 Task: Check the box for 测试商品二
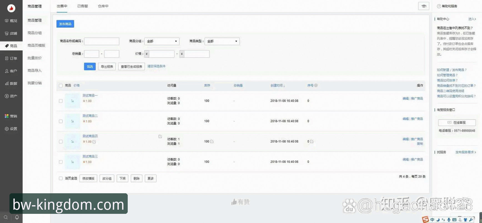(x=61, y=121)
